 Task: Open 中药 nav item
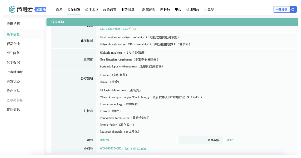(x=178, y=9)
